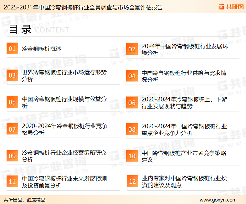246x204 pixels.
Task: Open chapter 冷弯钢板桩概述
Action: pyautogui.click(x=42, y=49)
